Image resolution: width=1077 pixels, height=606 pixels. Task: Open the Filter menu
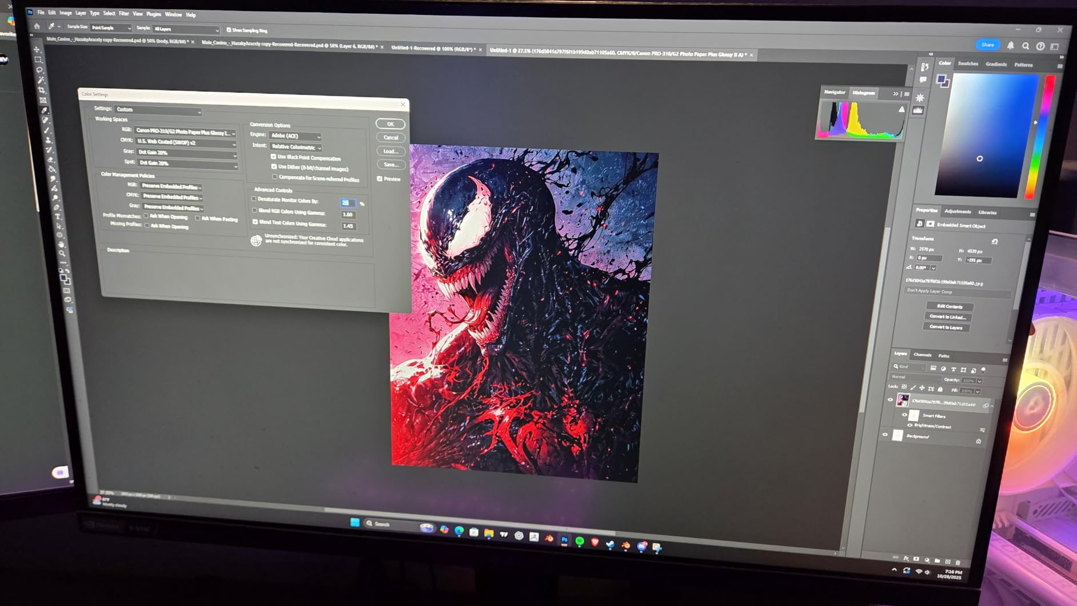[x=124, y=14]
